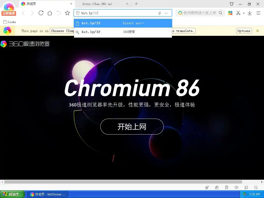Click the horizontal scrollbar thumb
Image resolution: width=264 pixels, height=198 pixels.
(123, 182)
